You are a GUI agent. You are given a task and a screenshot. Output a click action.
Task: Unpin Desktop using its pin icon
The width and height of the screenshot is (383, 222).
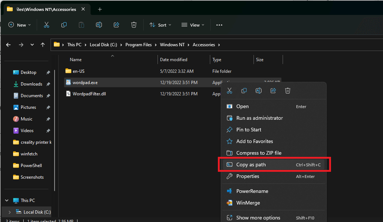coord(48,72)
